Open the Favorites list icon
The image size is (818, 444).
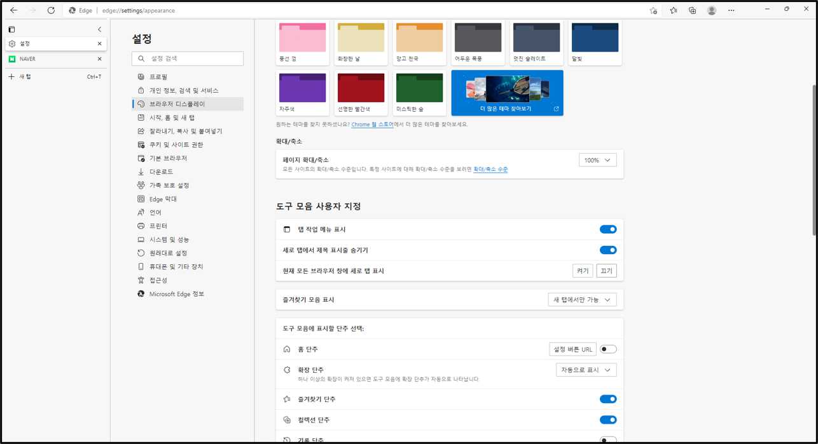[x=674, y=11]
